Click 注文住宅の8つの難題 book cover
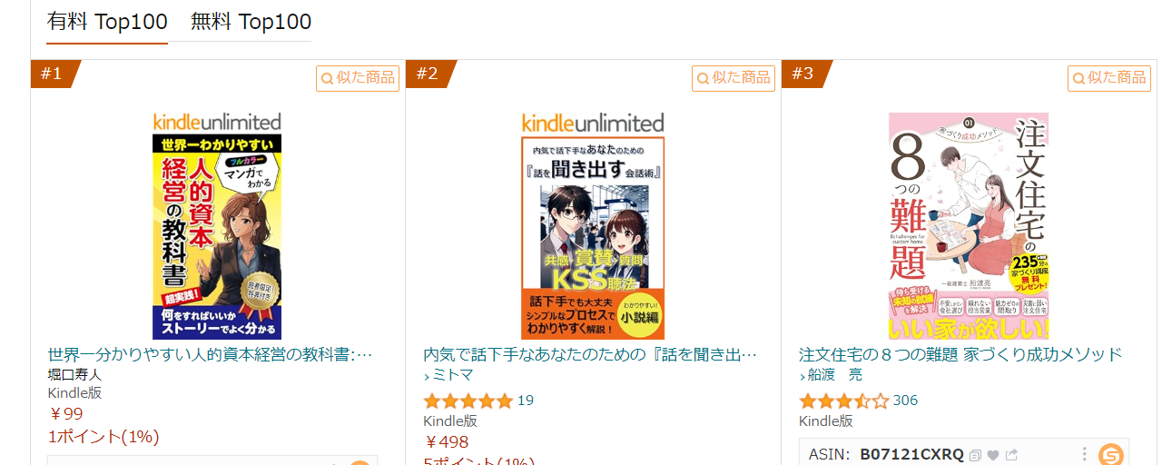The image size is (1172, 465). coord(969,226)
